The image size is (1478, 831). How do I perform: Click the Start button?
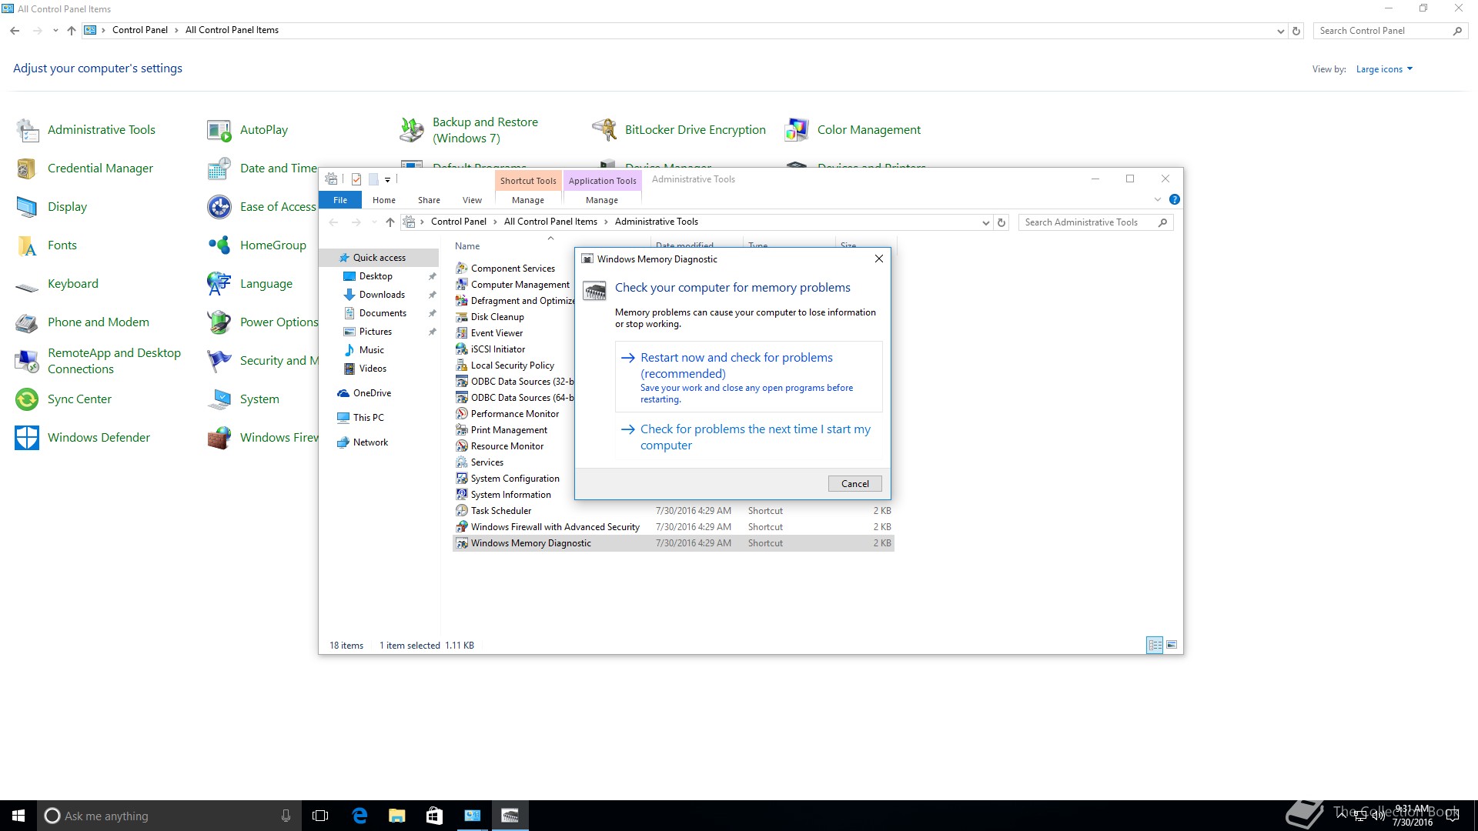pos(18,816)
